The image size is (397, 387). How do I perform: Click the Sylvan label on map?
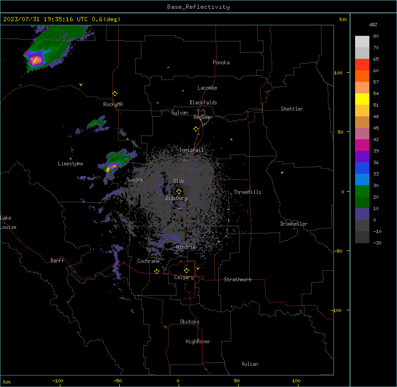[x=180, y=113]
